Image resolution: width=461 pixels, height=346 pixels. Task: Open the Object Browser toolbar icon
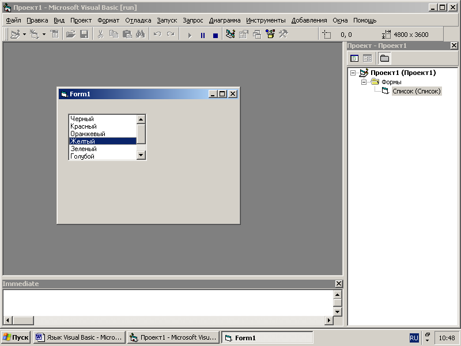click(270, 35)
